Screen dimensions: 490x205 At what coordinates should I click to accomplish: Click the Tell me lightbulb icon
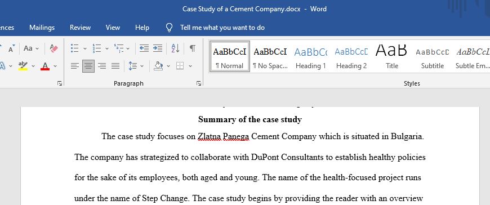(x=169, y=28)
